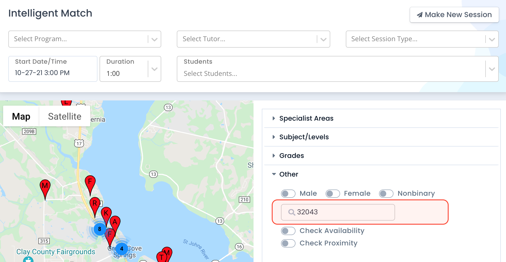The width and height of the screenshot is (506, 262).
Task: Click the Program dropdown chevron arrow
Action: (154, 39)
